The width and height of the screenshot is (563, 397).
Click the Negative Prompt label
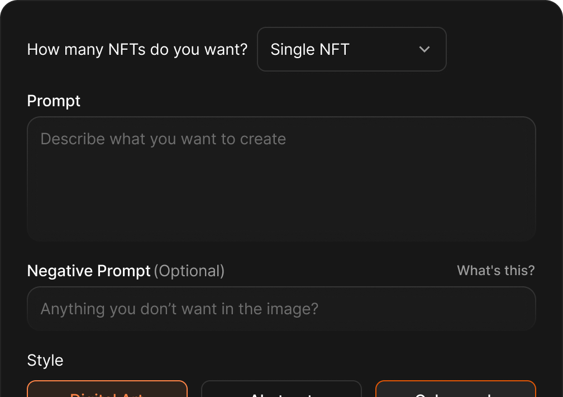tap(89, 271)
